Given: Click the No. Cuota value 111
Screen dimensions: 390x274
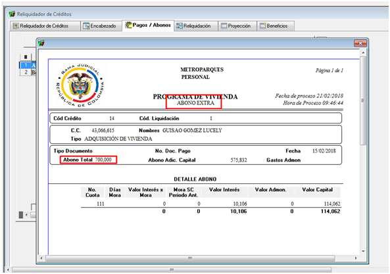Looking at the screenshot, I should (101, 204).
